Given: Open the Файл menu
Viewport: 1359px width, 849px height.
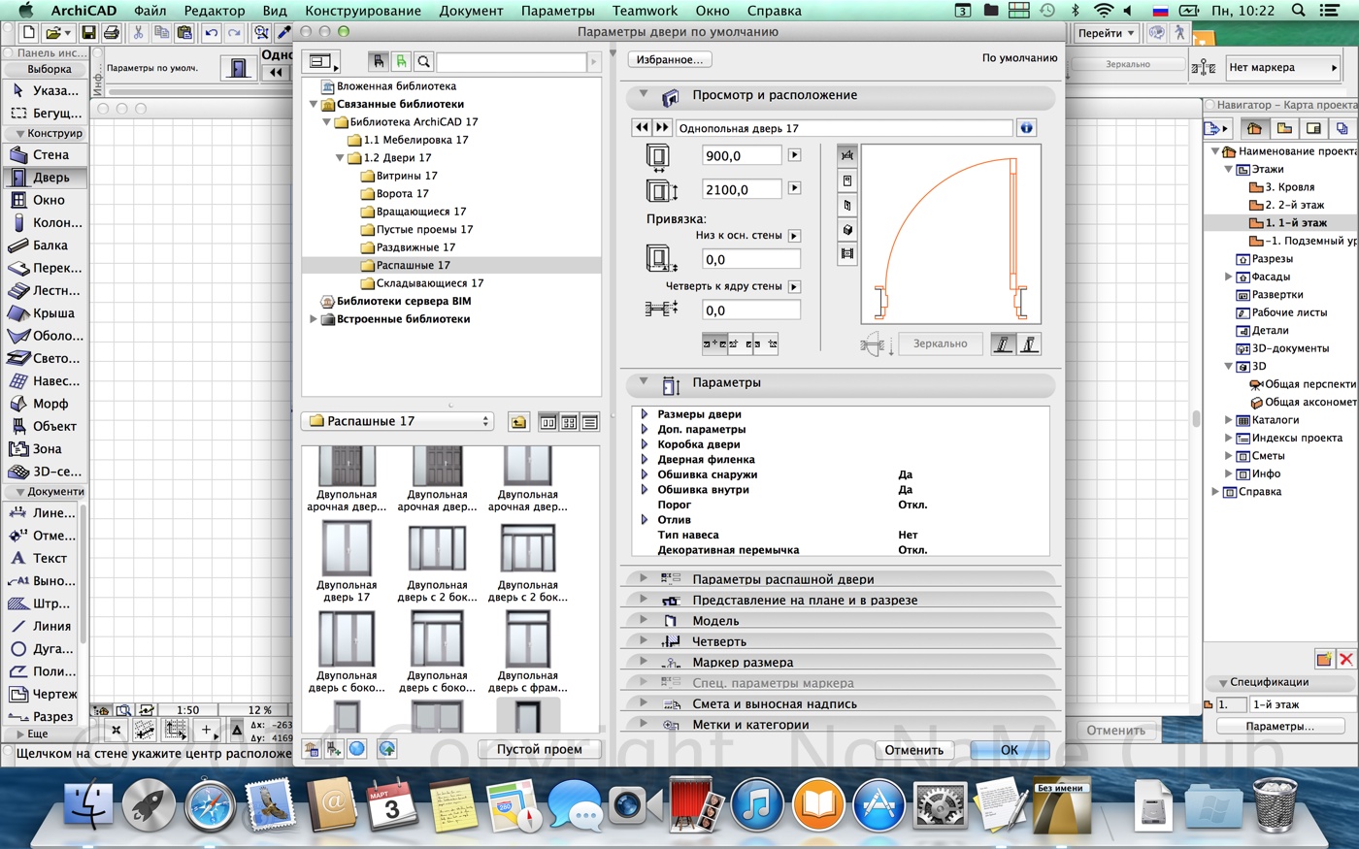Looking at the screenshot, I should pos(150,11).
